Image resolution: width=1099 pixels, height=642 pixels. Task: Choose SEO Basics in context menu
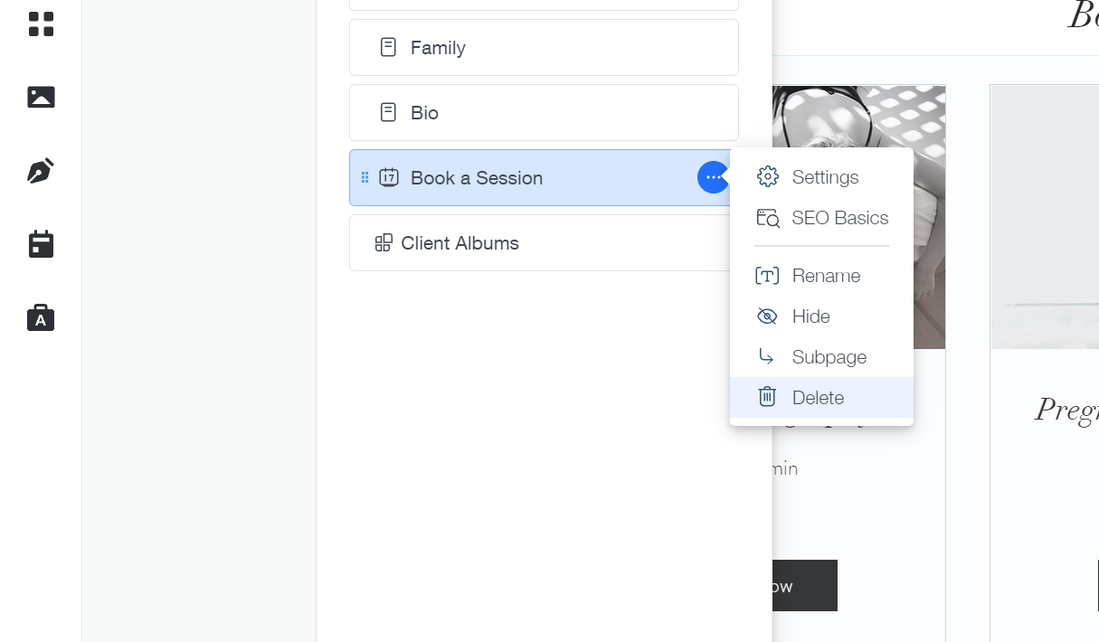coord(838,218)
